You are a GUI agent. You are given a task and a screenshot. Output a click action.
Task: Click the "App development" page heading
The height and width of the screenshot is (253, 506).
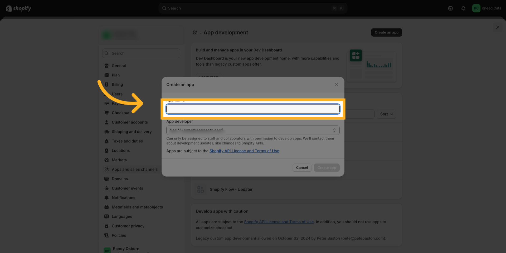226,32
